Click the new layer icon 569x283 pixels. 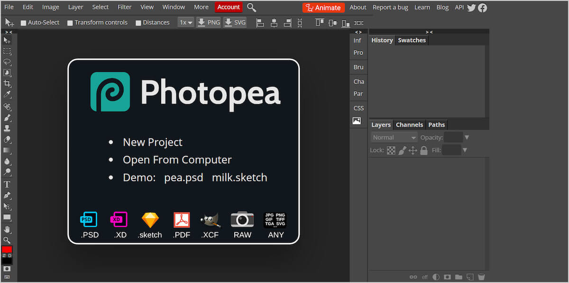[x=470, y=277]
